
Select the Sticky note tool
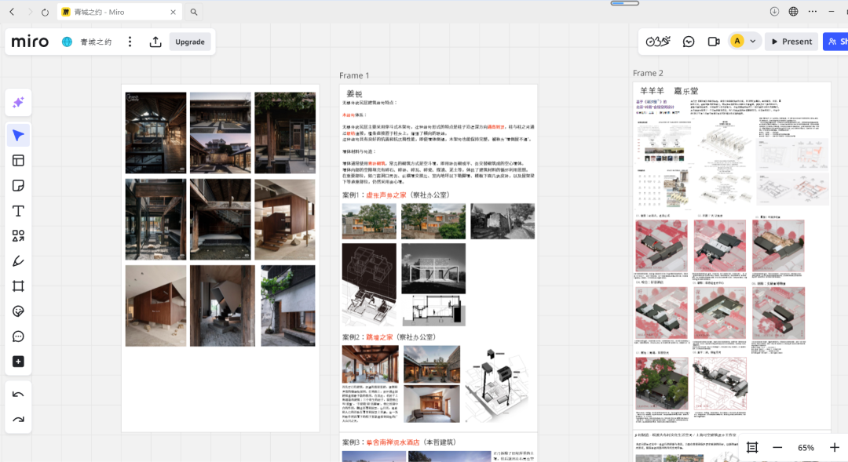(18, 186)
